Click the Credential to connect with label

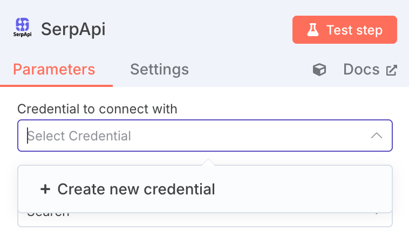(97, 109)
